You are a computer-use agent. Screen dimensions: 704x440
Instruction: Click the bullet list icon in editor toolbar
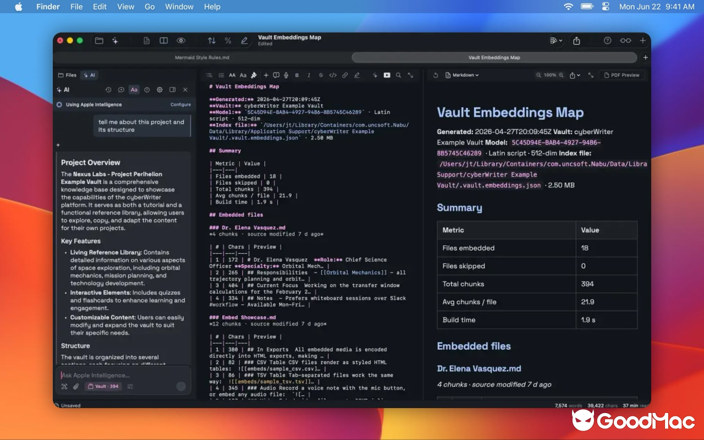(x=221, y=75)
